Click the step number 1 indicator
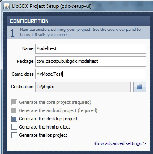Image resolution: width=153 pixels, height=154 pixels. [12, 32]
